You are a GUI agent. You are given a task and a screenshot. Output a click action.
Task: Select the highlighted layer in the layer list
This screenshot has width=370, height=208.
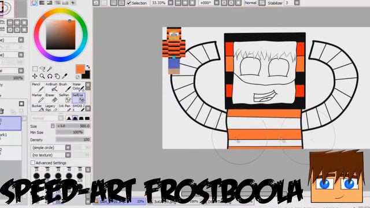[x=10, y=123]
